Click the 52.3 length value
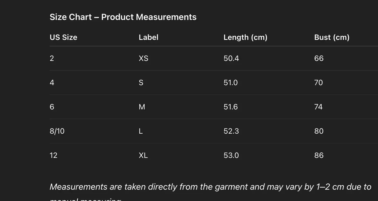The image size is (378, 201). [x=231, y=131]
